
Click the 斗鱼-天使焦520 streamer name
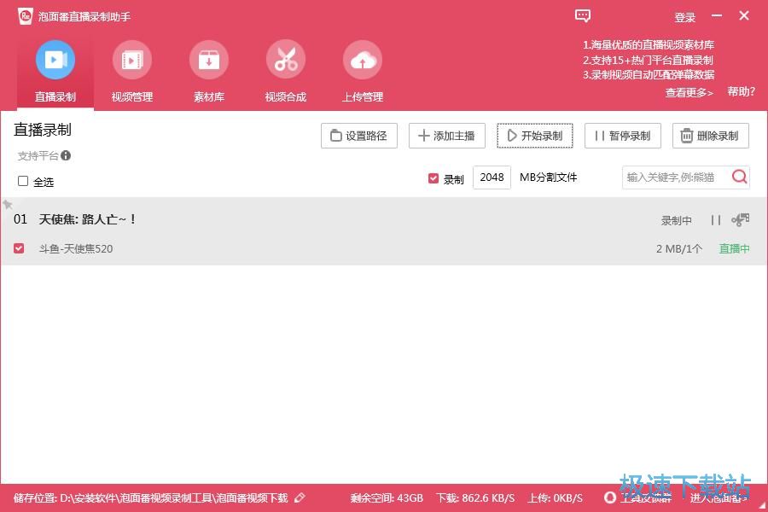click(x=76, y=249)
